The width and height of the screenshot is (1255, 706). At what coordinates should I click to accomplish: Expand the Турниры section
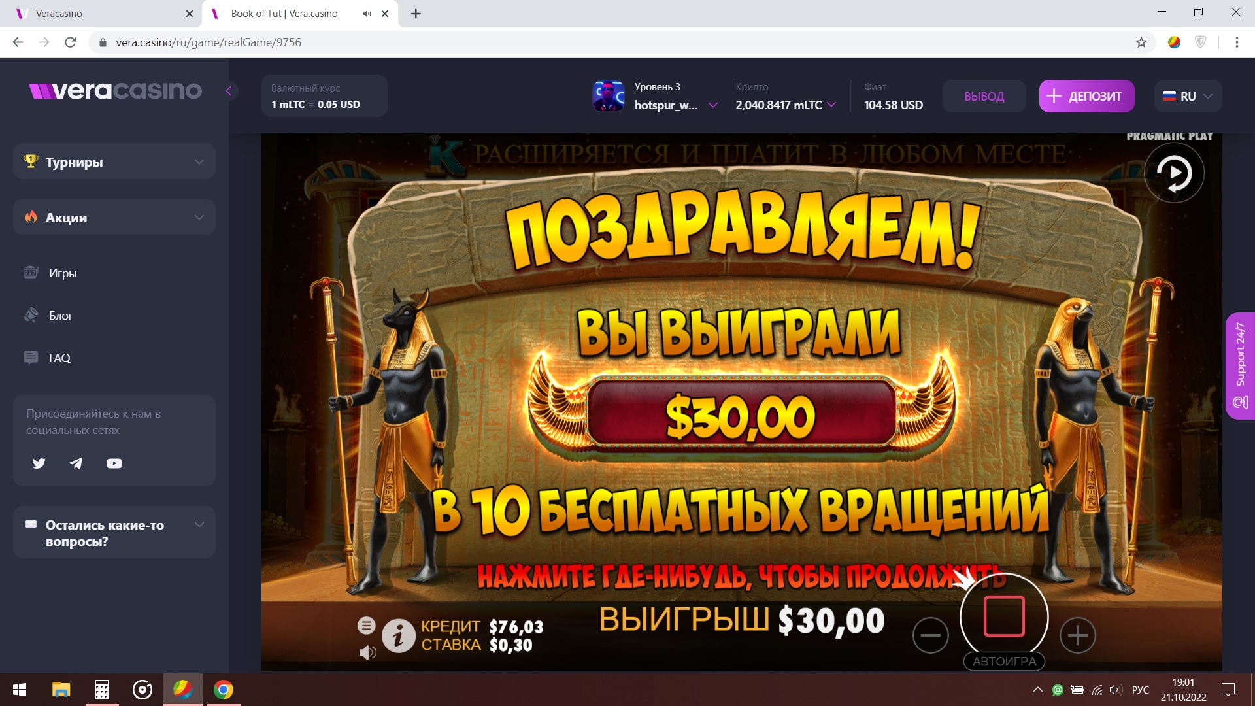[114, 161]
